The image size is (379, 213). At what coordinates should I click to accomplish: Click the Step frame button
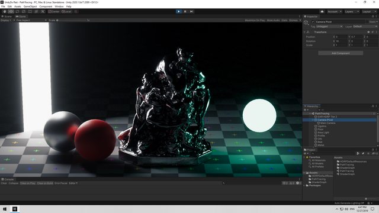pos(191,11)
